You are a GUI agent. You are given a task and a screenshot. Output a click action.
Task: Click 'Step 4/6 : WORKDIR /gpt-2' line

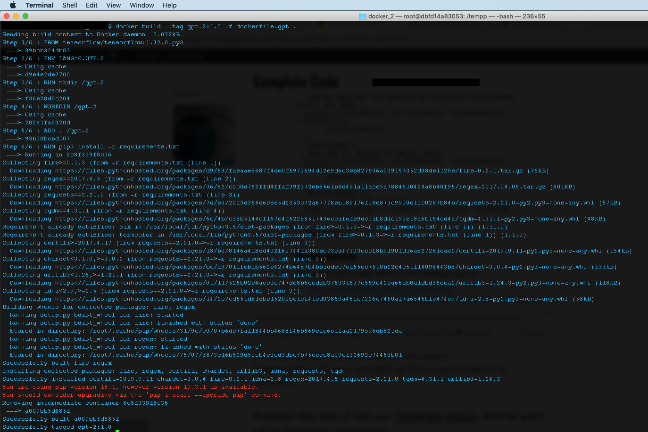pos(49,106)
